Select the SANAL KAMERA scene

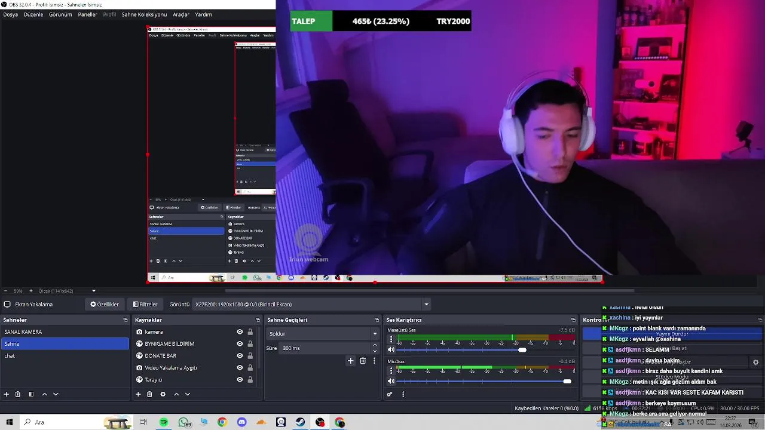coord(65,332)
